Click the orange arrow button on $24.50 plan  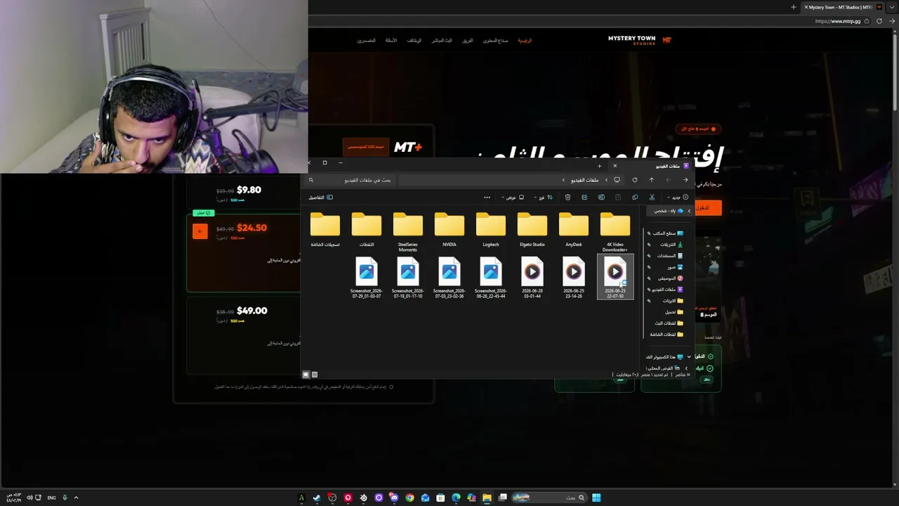[200, 231]
